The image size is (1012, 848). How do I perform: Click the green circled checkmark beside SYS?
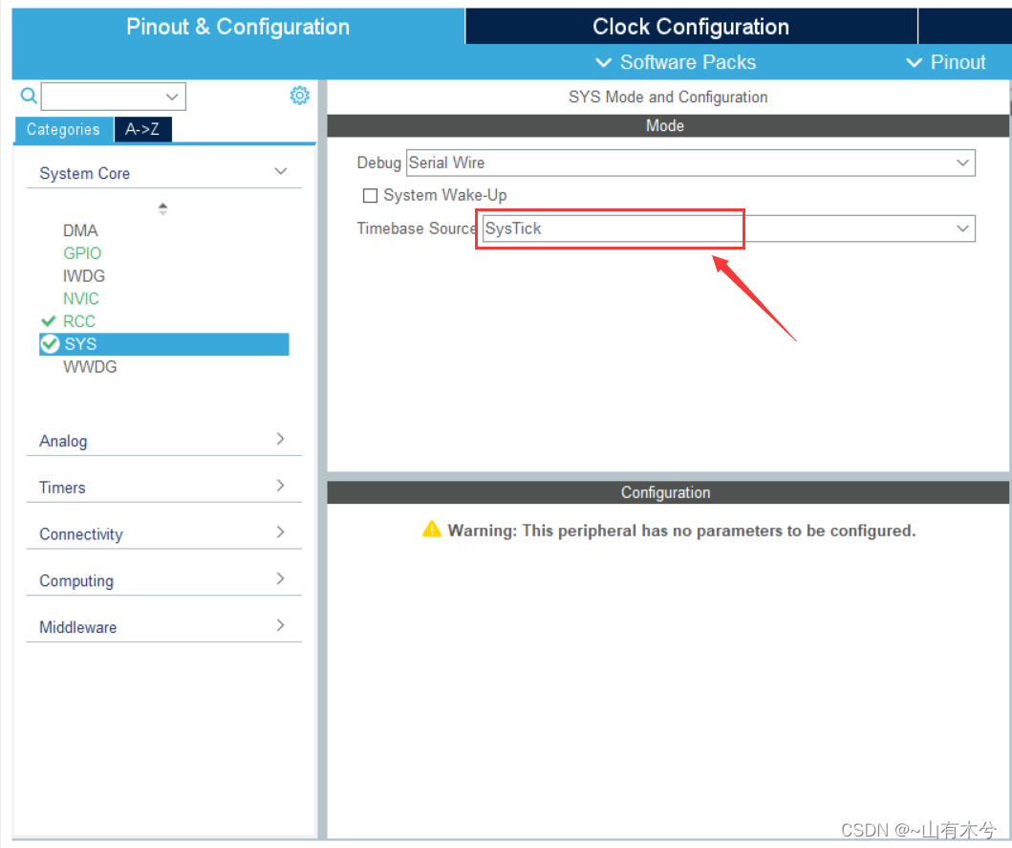[50, 344]
